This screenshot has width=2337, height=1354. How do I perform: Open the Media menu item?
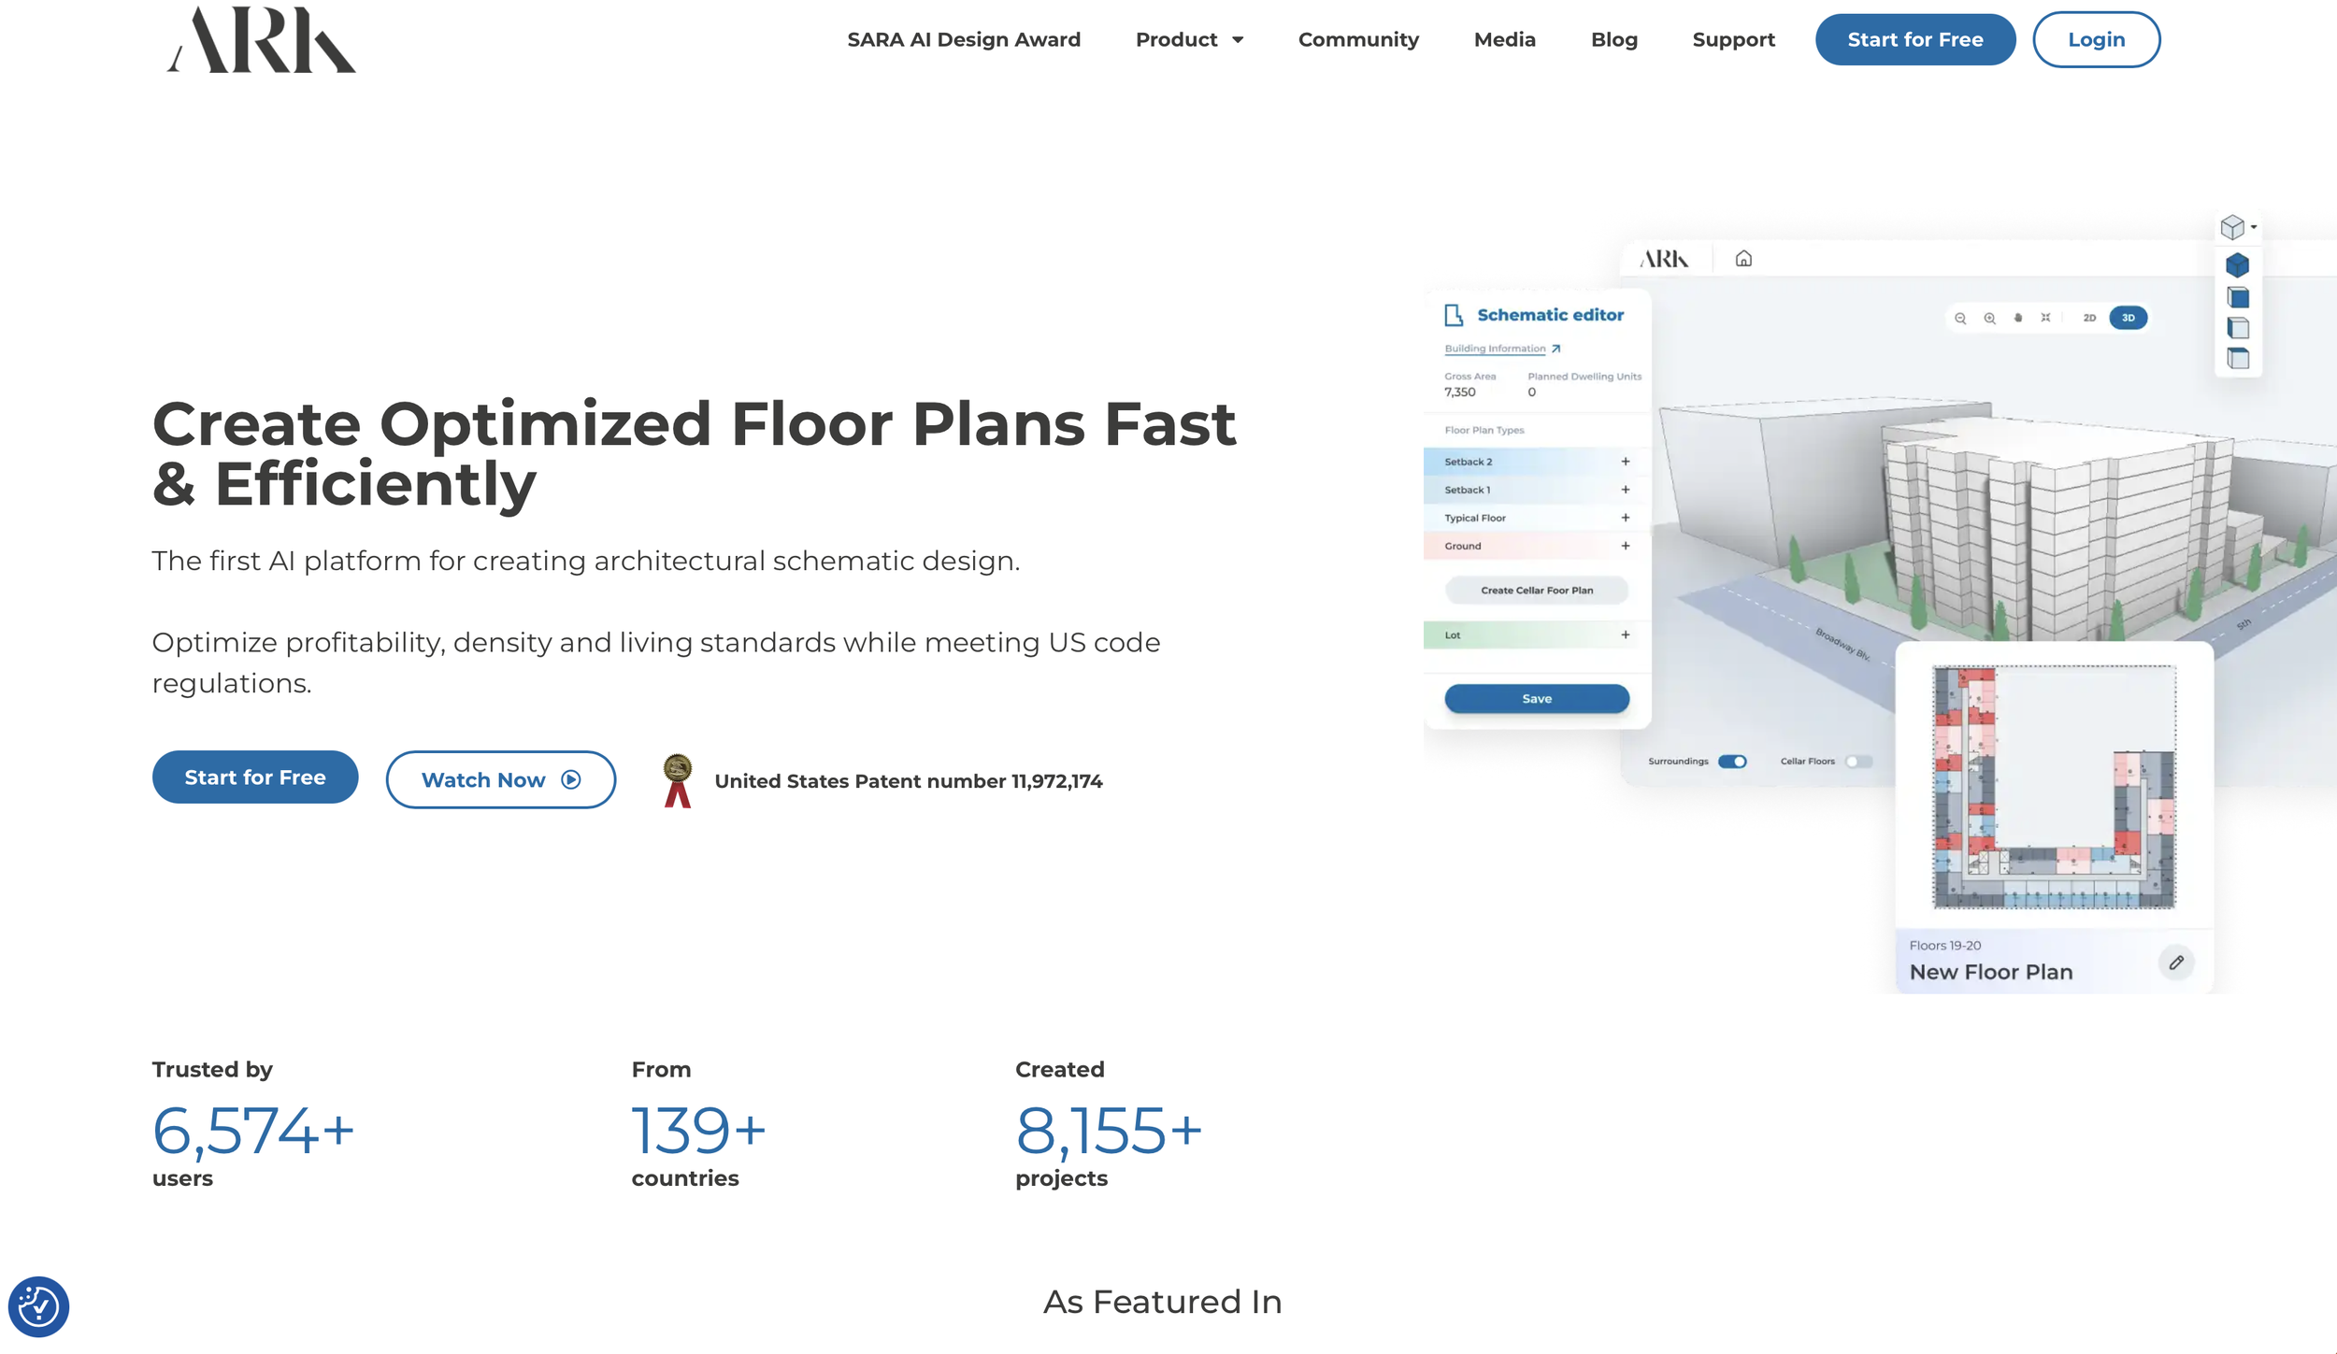pos(1504,39)
